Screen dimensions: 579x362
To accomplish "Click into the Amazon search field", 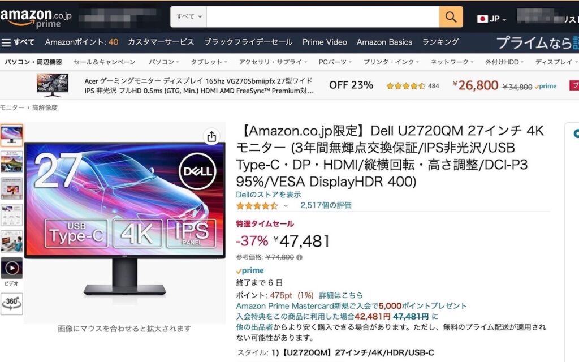I will tap(323, 16).
